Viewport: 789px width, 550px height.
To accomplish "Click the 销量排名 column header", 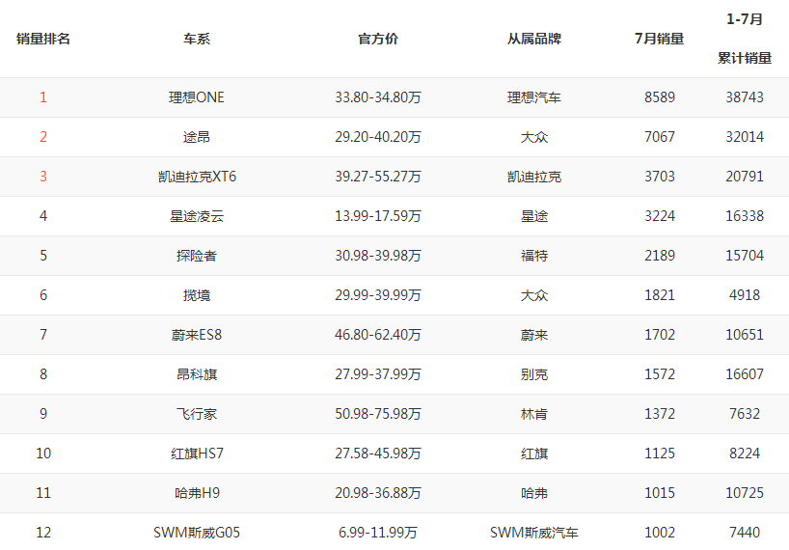I will point(43,40).
